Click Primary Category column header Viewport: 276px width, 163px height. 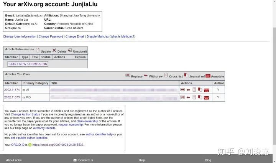click(x=36, y=83)
